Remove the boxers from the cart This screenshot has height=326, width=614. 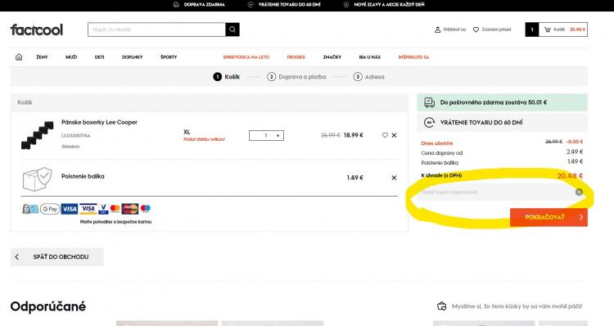(x=395, y=135)
